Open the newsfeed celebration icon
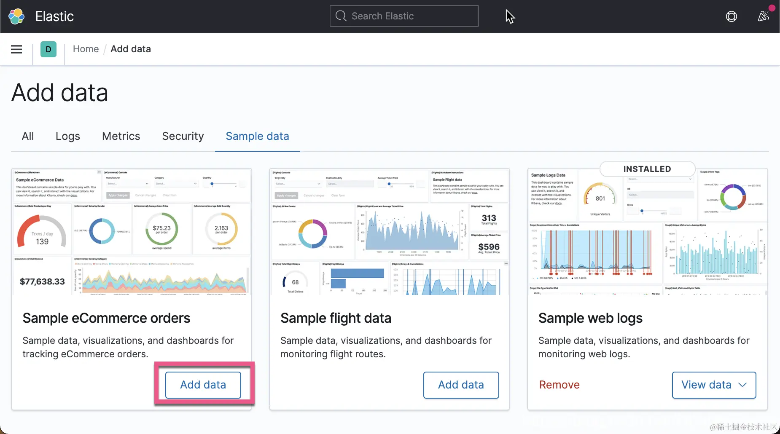780x434 pixels. click(764, 16)
